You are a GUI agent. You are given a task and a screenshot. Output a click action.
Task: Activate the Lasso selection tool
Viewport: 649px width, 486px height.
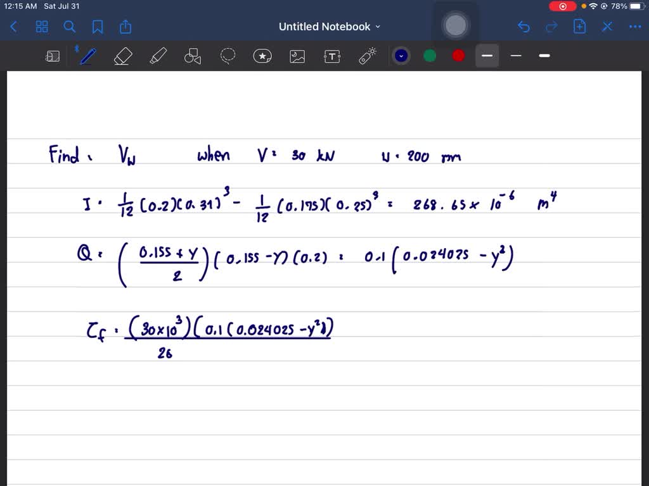point(228,56)
